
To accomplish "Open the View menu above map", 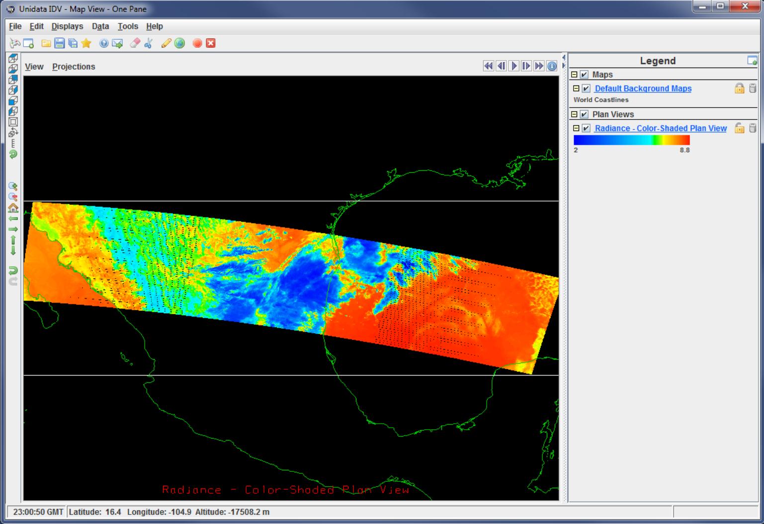I will tap(34, 67).
